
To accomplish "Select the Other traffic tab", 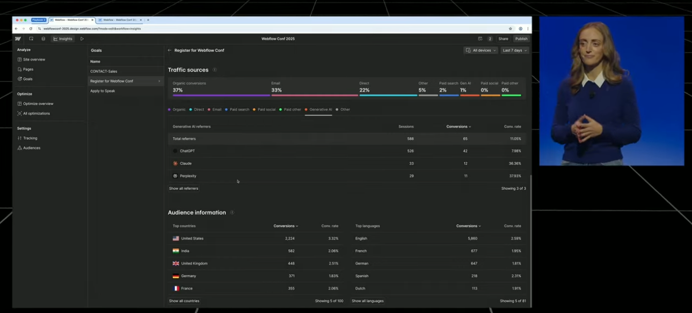I will click(x=343, y=109).
